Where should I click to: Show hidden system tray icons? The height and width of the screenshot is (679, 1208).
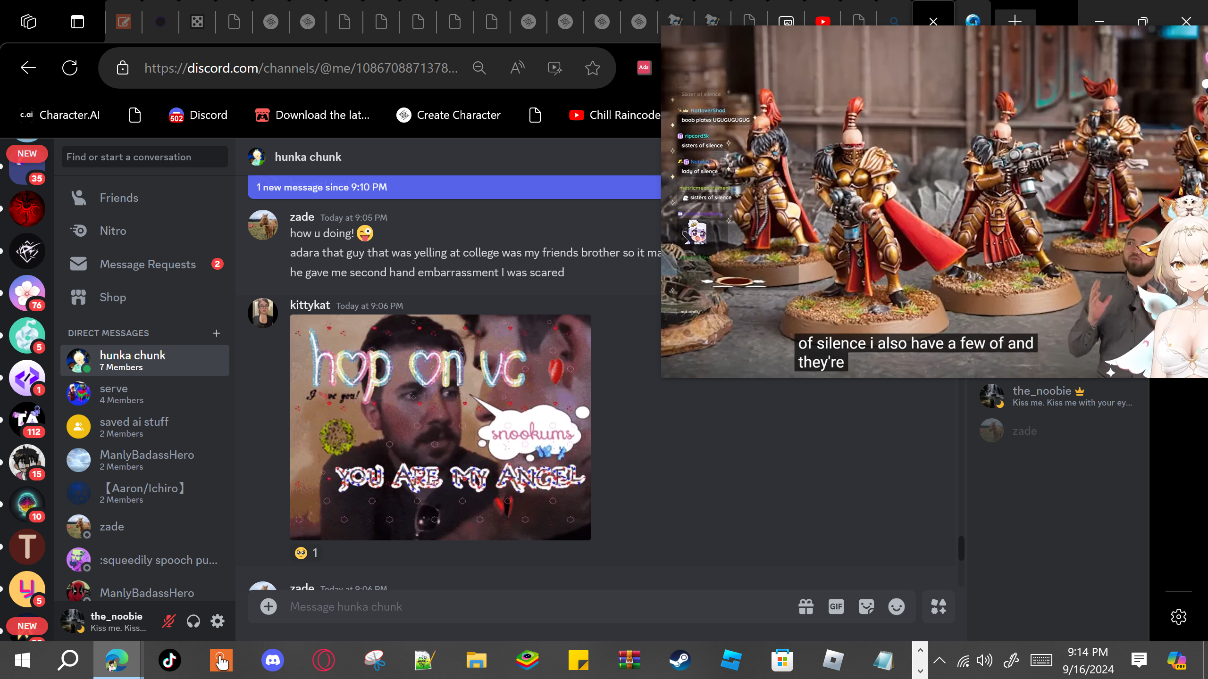tap(940, 660)
